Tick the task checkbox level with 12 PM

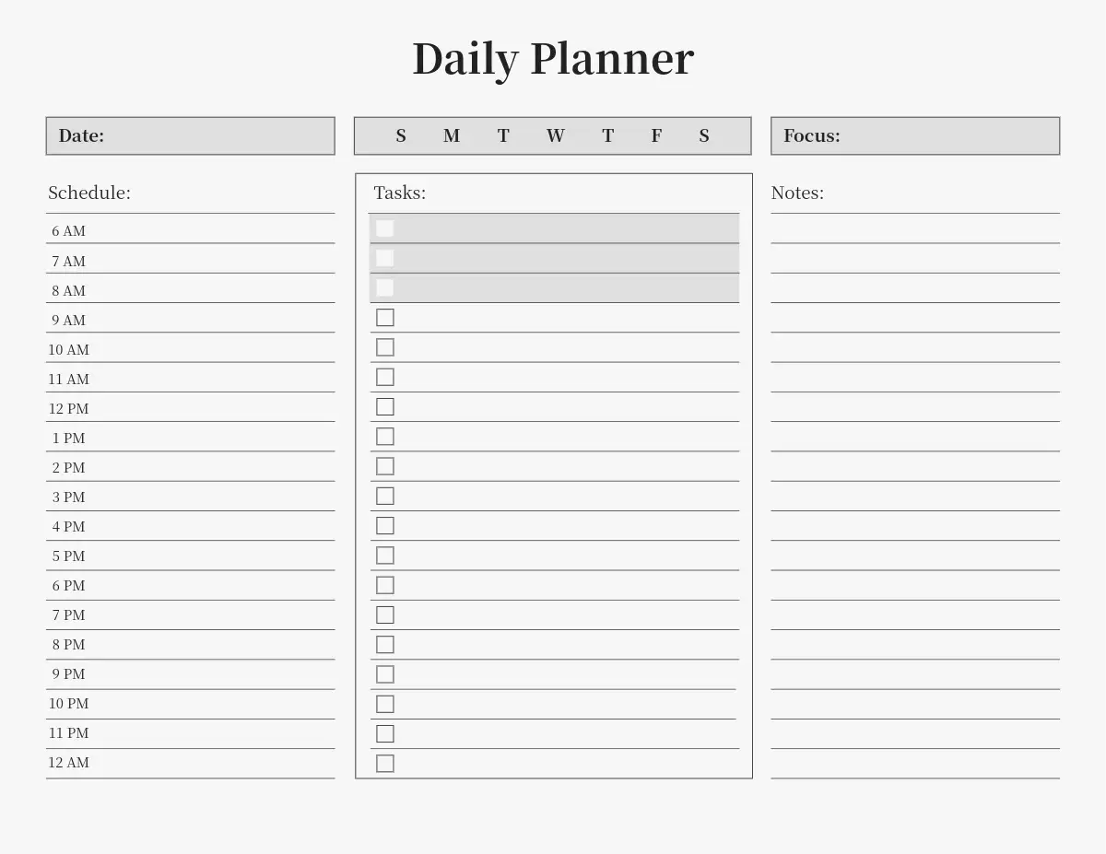click(385, 406)
